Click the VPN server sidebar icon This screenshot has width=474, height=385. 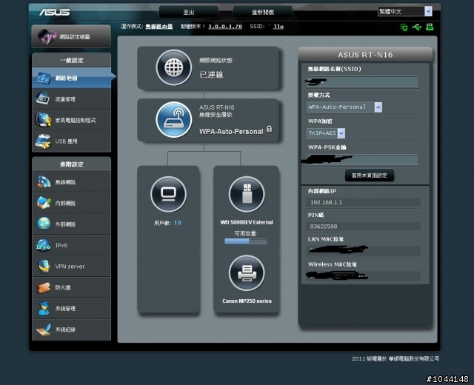click(x=44, y=267)
